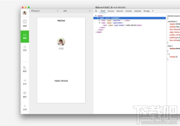Select the green Debug (调试) sidebar icon

[25, 36]
